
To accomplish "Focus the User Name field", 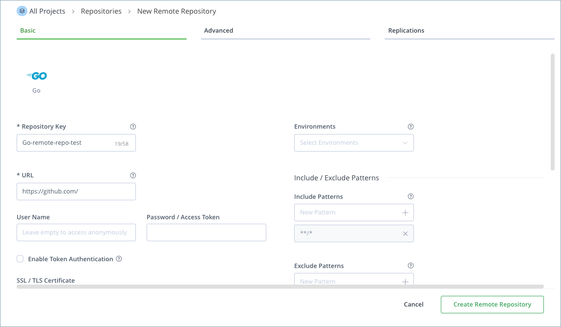I will tap(76, 232).
